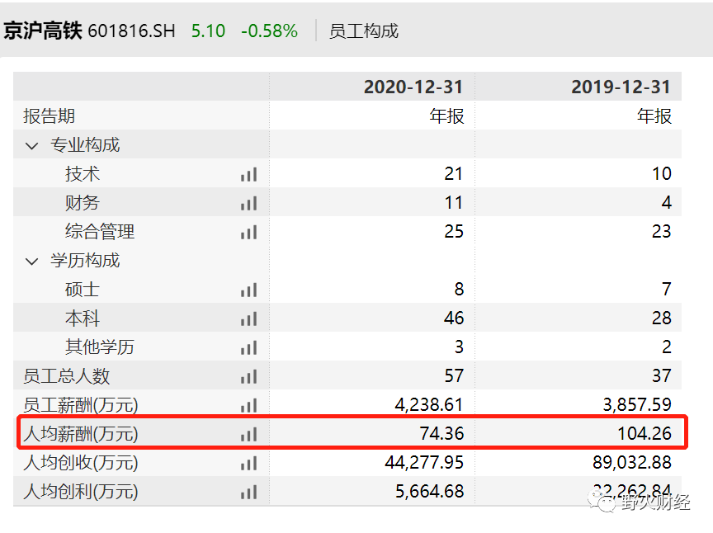Open chart icon for 本科 row

point(248,318)
